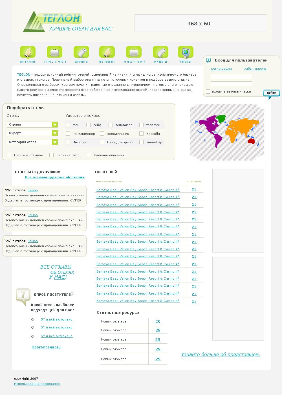Open the Интернет monitor icon
This screenshot has width=282, height=395.
pyautogui.click(x=186, y=52)
